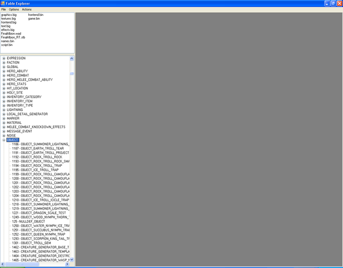This screenshot has height=268, width=343.
Task: Select 125 - NULLDEF_OBJECT entry
Action: (28, 222)
